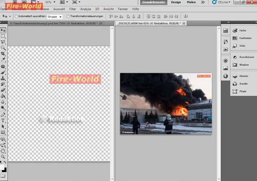Pick the Eyedropper tool
The height and width of the screenshot is (181, 257).
[x=3, y=60]
